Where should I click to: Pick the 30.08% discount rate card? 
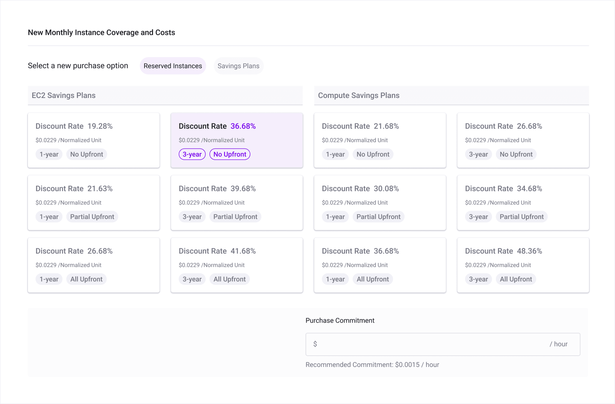[x=380, y=203]
